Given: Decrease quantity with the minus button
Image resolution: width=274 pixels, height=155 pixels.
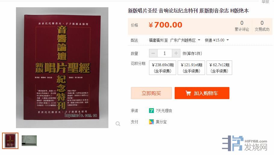Looking at the screenshot, I should pyautogui.click(x=153, y=53).
